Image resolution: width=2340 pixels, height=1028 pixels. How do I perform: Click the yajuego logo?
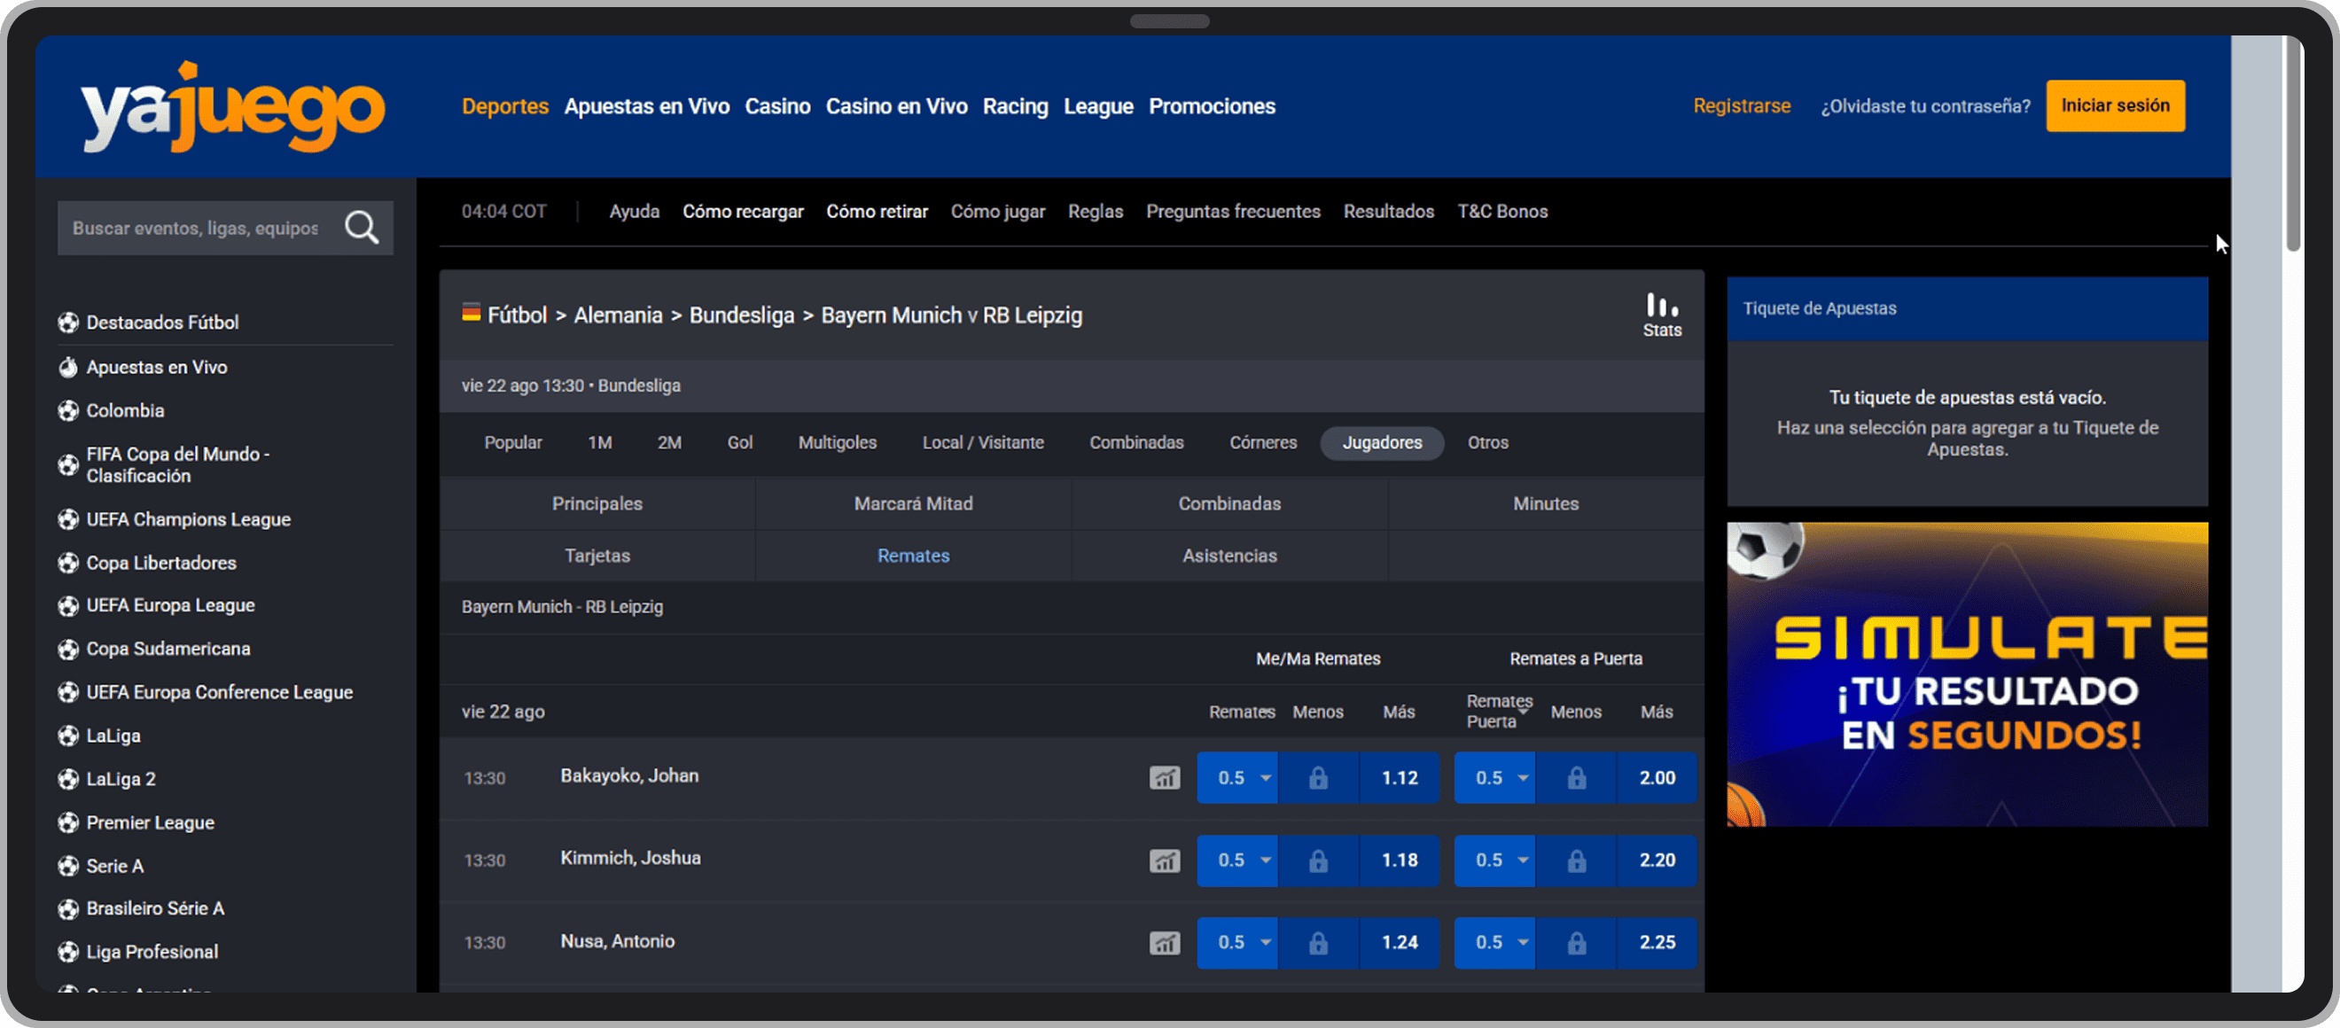(233, 108)
